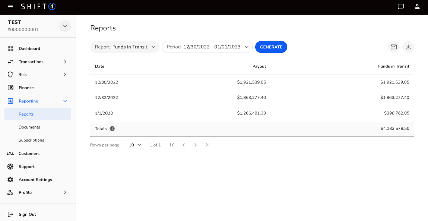Open the Report type dropdown
Screen dimensions: 428x221
coord(125,47)
